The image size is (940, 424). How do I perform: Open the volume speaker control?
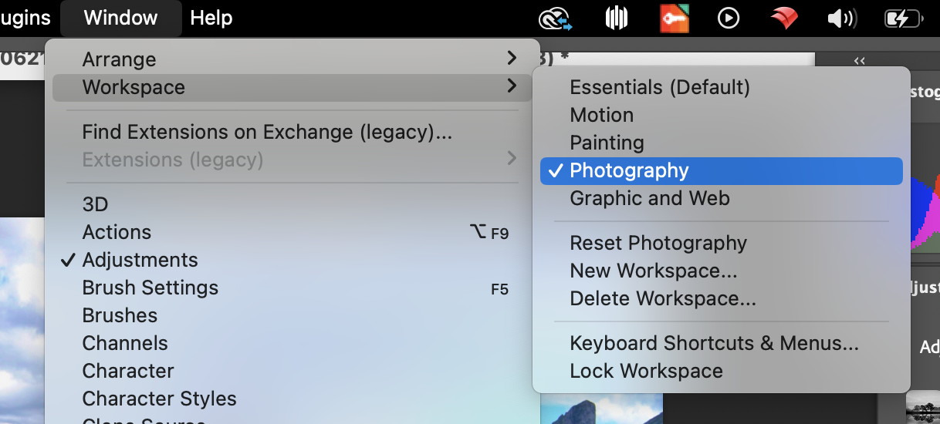pyautogui.click(x=841, y=18)
